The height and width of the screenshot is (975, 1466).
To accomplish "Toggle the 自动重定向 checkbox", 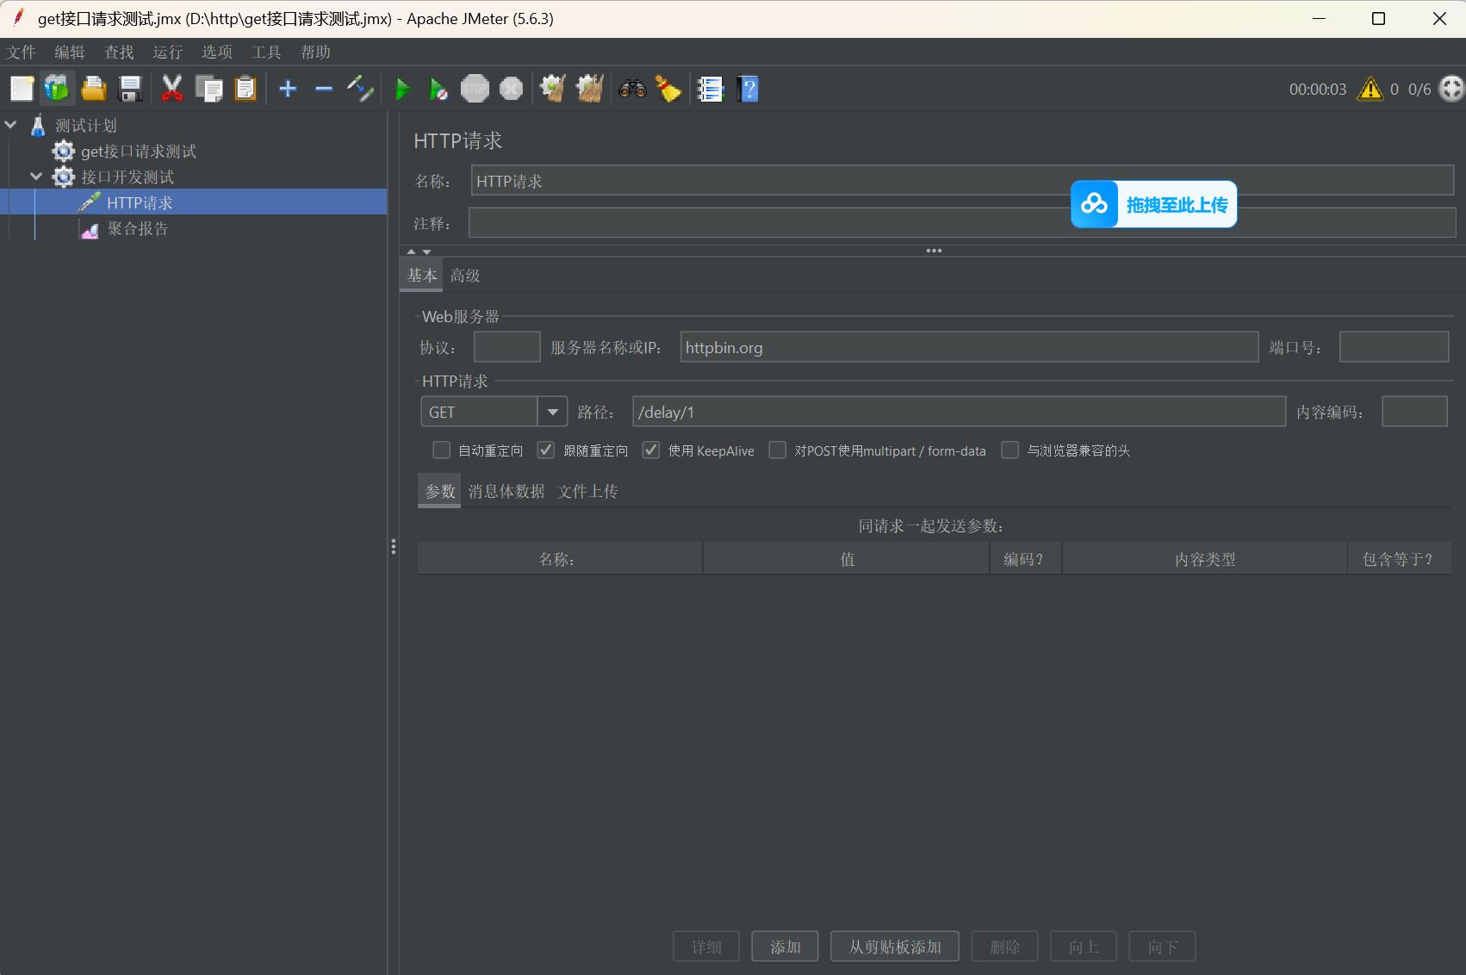I will [441, 450].
